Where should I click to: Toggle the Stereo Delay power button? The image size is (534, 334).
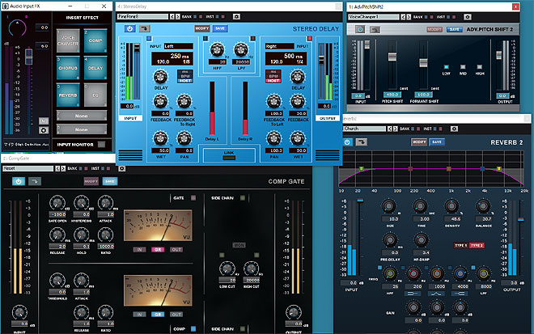coord(129,28)
